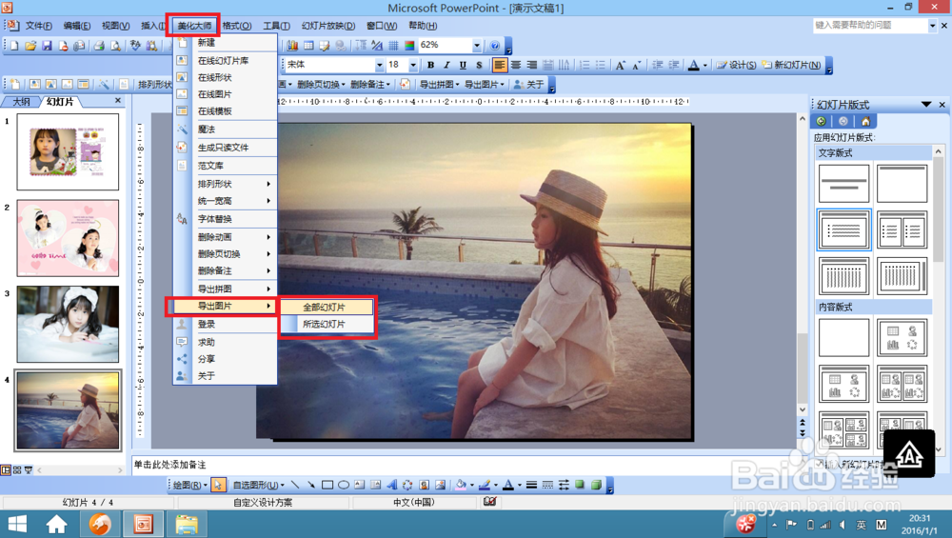The height and width of the screenshot is (538, 952).
Task: Expand the 删除动画 submenu
Action: [226, 237]
